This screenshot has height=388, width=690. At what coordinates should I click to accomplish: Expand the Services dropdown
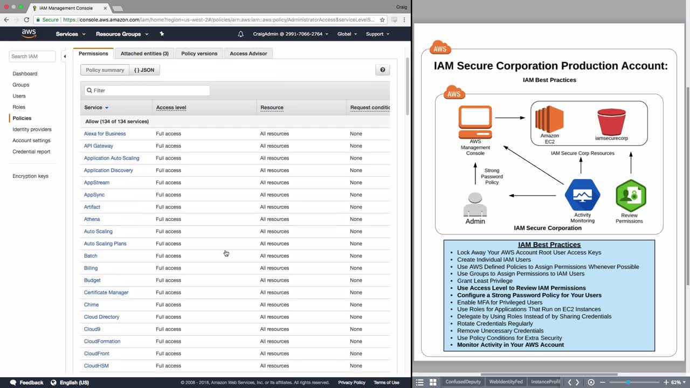tap(71, 34)
